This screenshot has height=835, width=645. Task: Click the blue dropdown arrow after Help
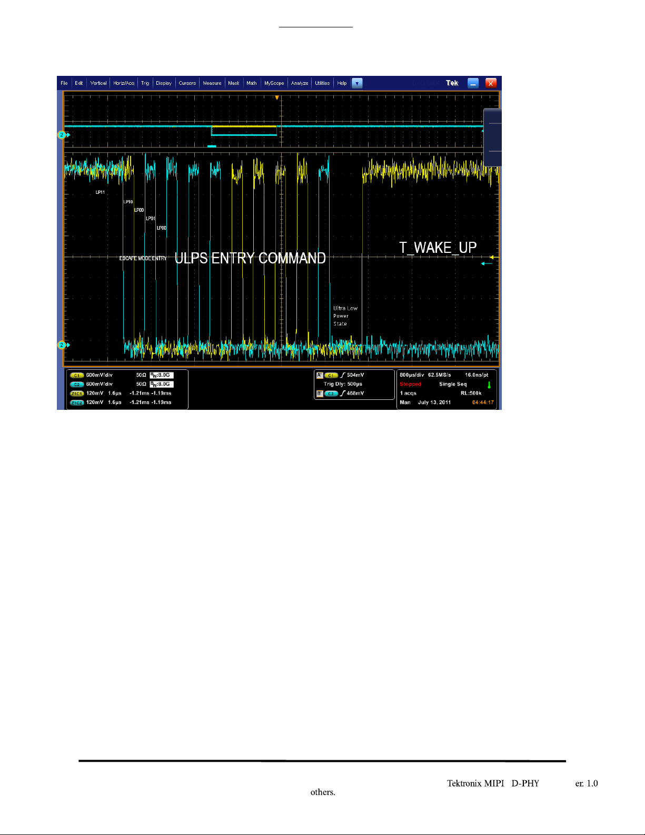[x=357, y=83]
